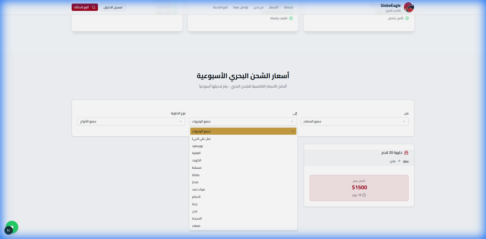Click the checkmark on the selected جميع الوجهات option
486x239 pixels.
pos(293,131)
